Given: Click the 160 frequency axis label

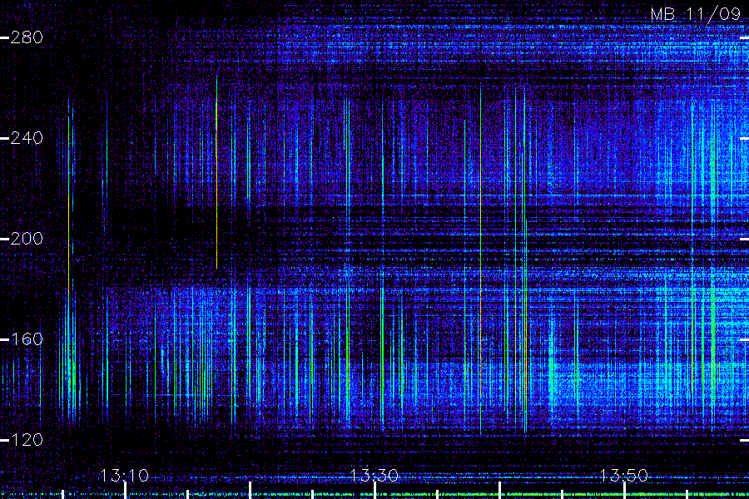Looking at the screenshot, I should (x=27, y=339).
